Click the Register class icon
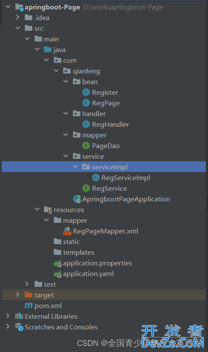Image resolution: width=208 pixels, height=352 pixels. (86, 92)
